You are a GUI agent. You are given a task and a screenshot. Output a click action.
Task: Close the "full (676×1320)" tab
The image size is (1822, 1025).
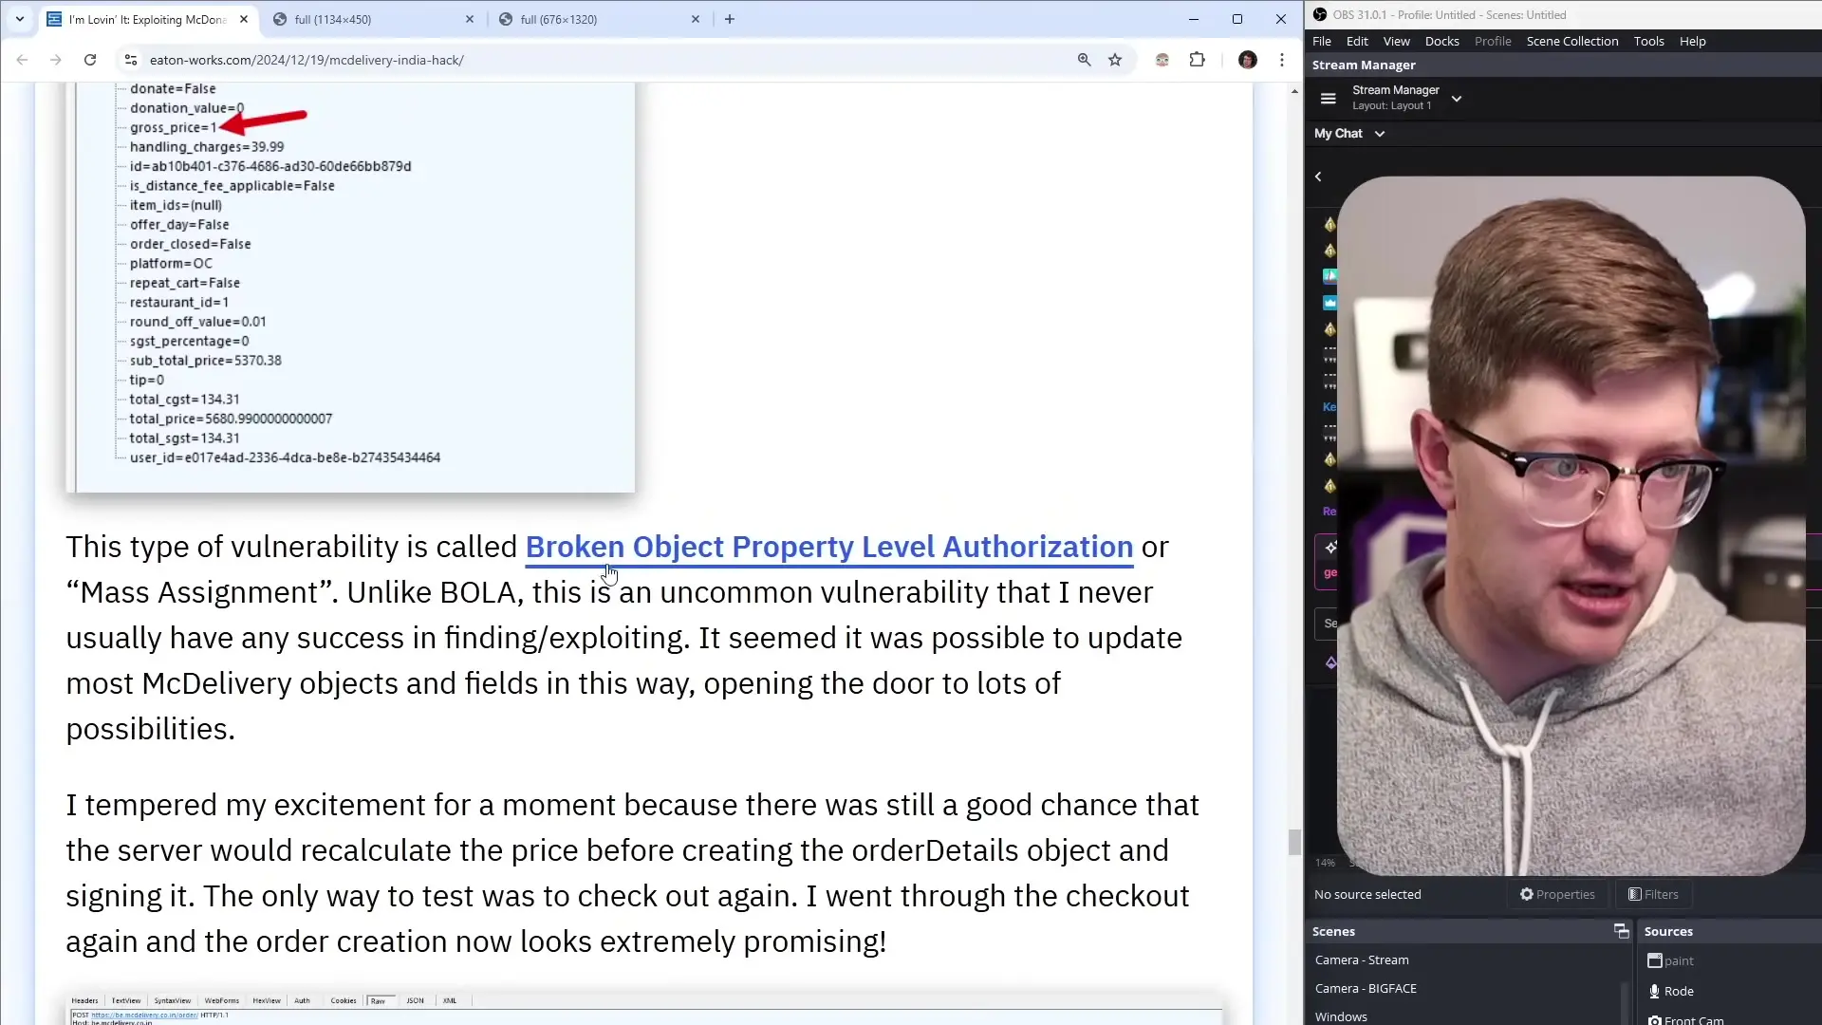tap(696, 19)
